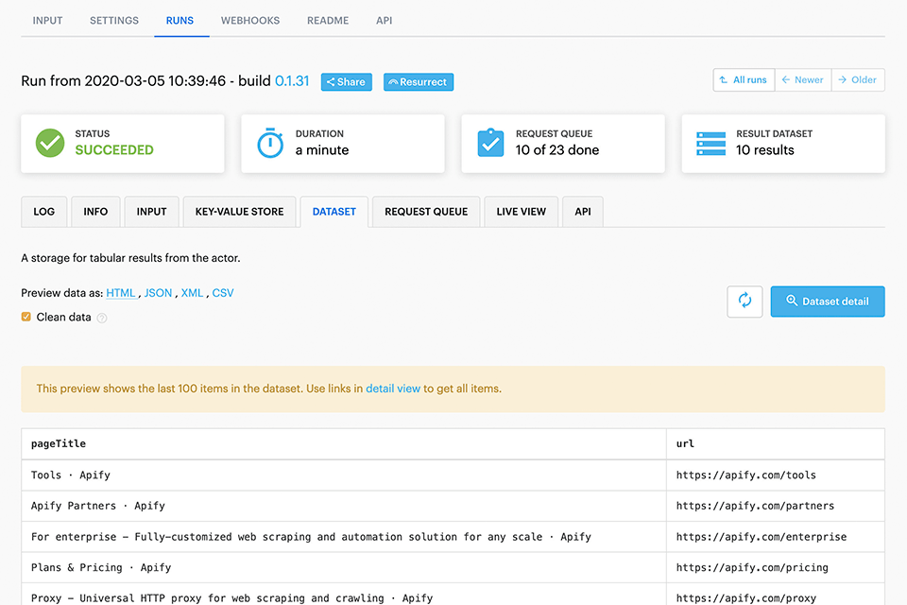The height and width of the screenshot is (605, 907).
Task: Click the https://apify.com/tools cell
Action: [776, 475]
